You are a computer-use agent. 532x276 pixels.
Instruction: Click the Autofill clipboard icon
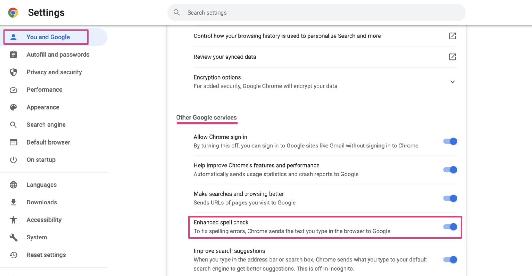(13, 55)
